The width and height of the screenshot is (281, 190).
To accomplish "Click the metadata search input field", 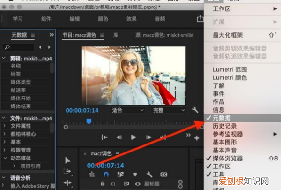I will click(x=18, y=47).
